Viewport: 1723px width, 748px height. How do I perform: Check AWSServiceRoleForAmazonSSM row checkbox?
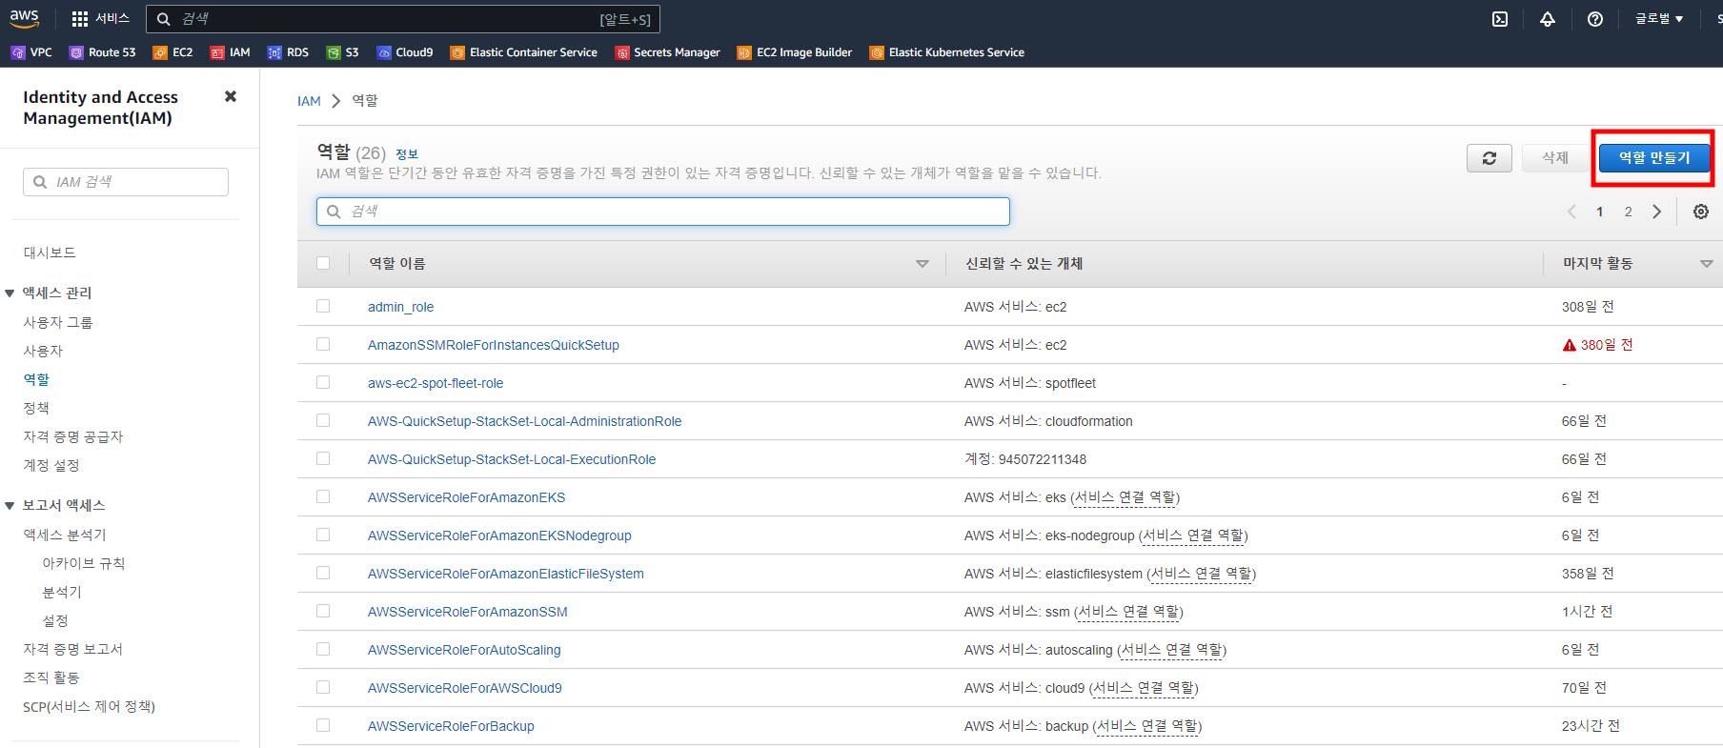coord(323,611)
